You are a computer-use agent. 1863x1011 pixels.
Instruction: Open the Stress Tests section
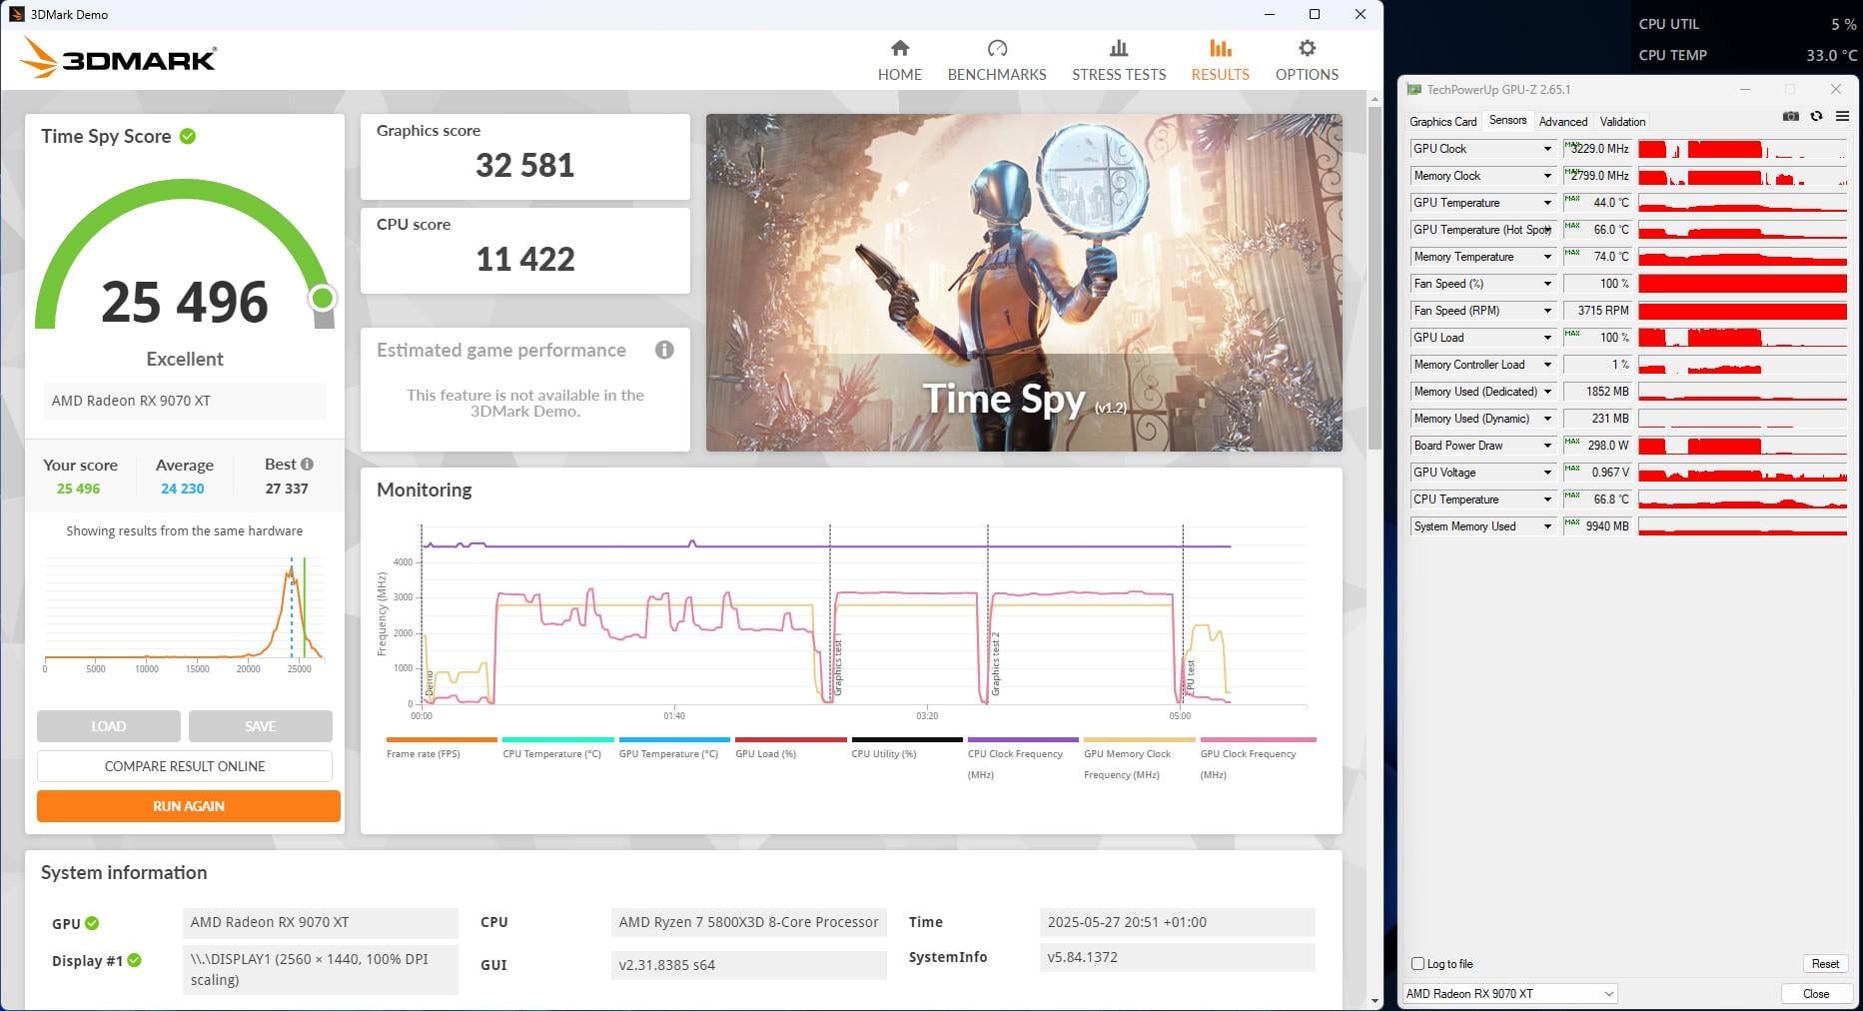[x=1119, y=60]
